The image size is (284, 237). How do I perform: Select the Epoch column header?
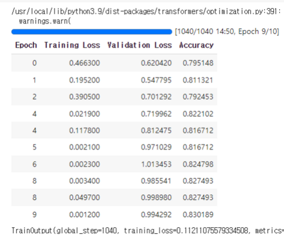tap(26, 45)
